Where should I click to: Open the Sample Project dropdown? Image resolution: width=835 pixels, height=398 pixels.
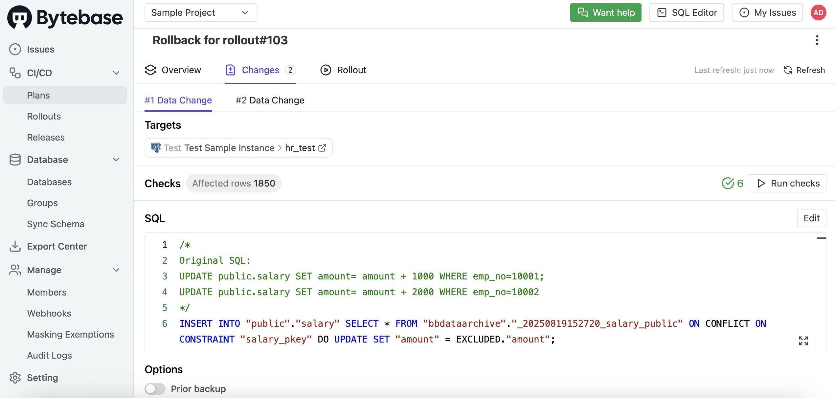click(x=201, y=12)
